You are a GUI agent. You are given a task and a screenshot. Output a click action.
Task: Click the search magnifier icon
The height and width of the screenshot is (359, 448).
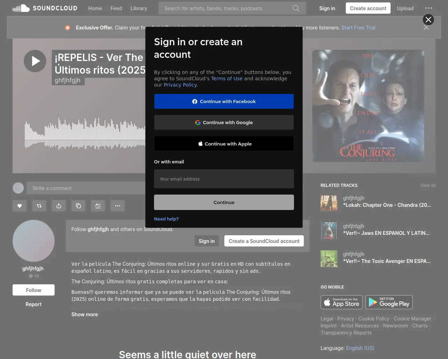(x=296, y=8)
